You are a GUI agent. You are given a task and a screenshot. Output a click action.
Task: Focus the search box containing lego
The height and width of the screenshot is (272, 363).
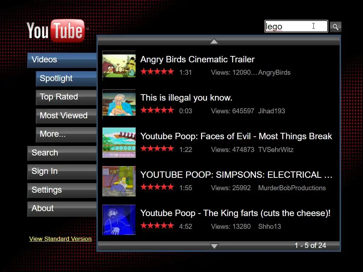(x=296, y=26)
